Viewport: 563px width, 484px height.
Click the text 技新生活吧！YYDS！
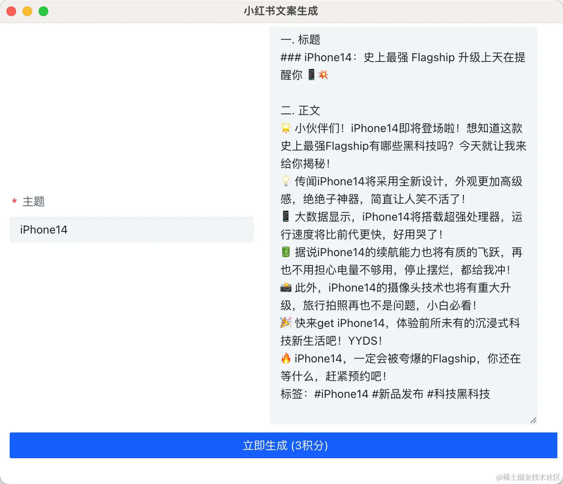[331, 341]
